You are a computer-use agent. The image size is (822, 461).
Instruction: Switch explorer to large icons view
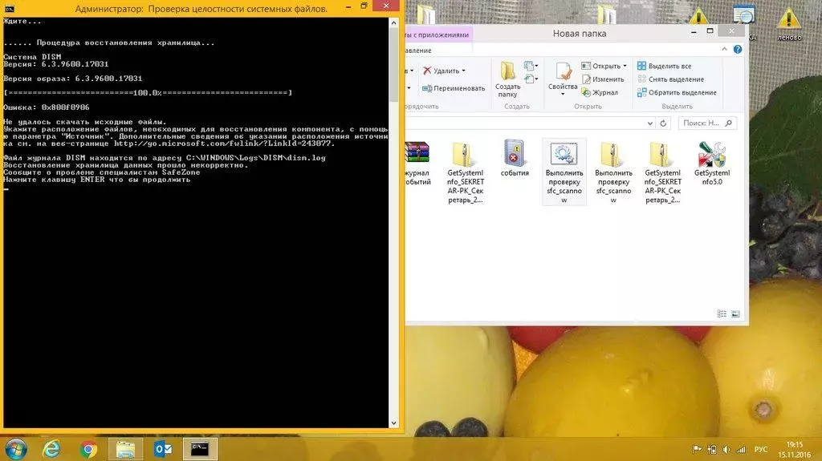point(735,313)
